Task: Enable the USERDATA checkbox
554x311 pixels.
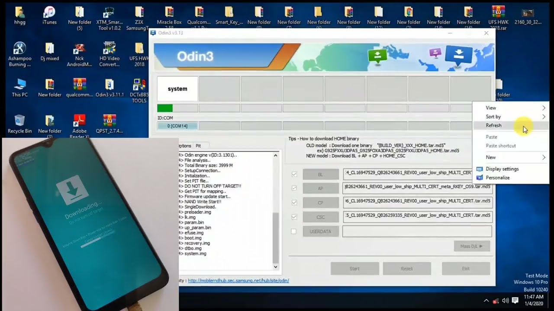Action: point(294,232)
